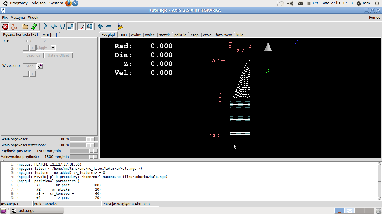The image size is (382, 214).
Task: Open the czop tab
Action: point(195,35)
